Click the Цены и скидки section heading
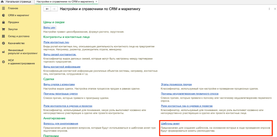This screenshot has height=137, width=277. (x=54, y=22)
